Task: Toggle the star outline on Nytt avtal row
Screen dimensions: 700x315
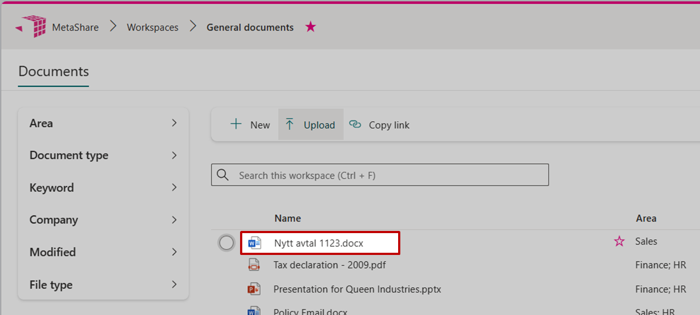Action: 619,241
